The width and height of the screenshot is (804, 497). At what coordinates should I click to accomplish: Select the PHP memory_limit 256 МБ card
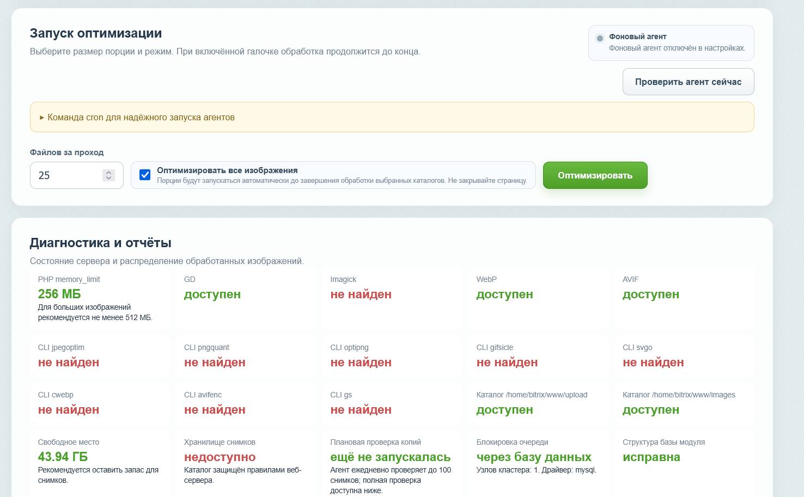tap(100, 298)
